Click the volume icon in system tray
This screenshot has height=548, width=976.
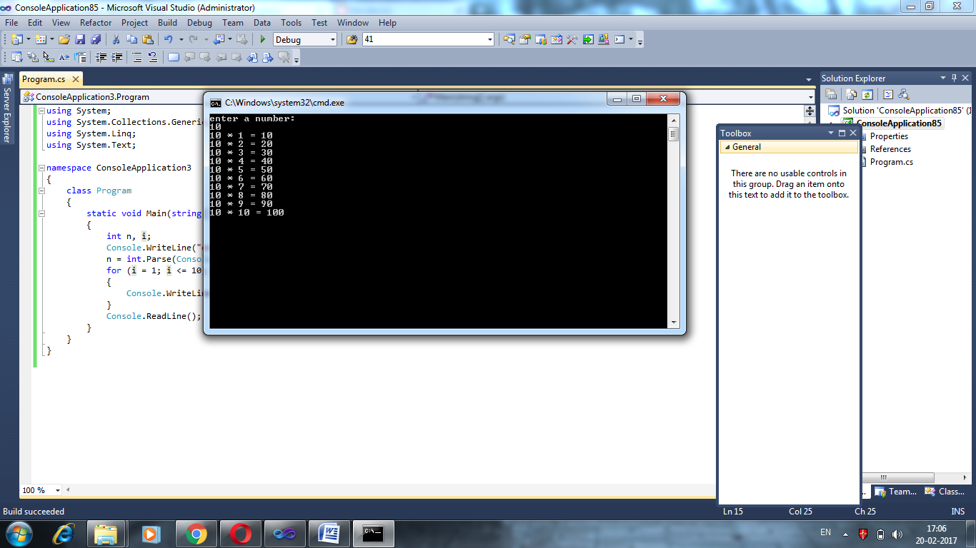[x=897, y=533]
